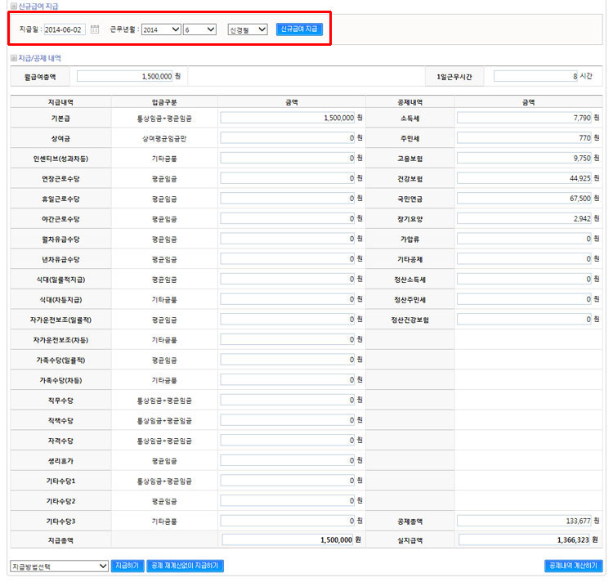613x582 pixels.
Task: Click the 자격수당 amount field
Action: [x=288, y=440]
